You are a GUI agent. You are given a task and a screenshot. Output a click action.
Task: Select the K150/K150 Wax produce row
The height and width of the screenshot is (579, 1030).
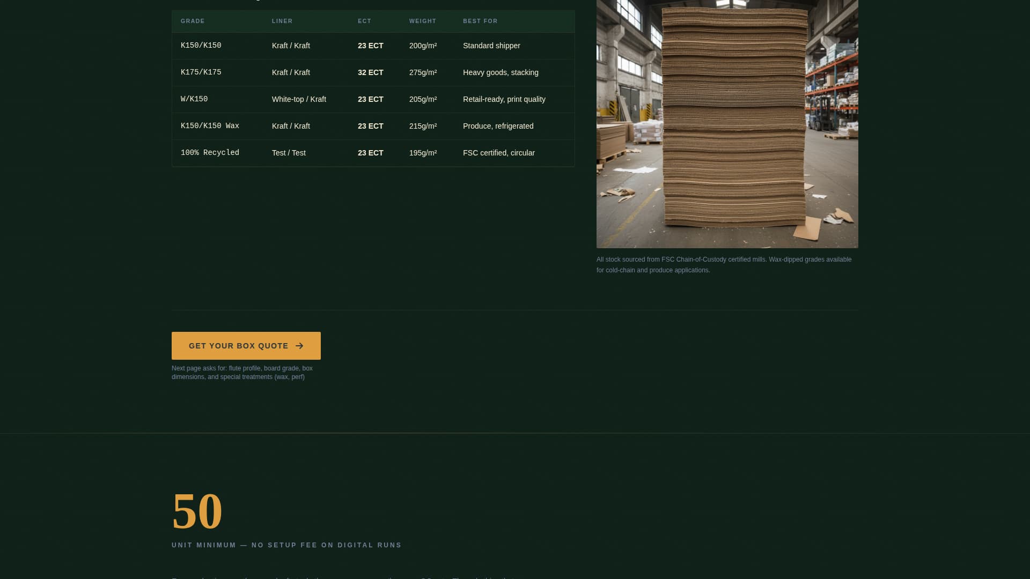click(373, 126)
